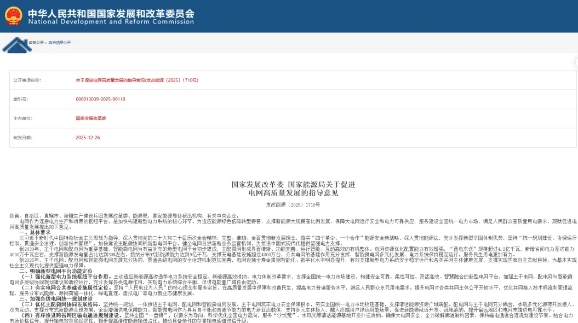Open the 政府信息公开 breadcrumb link
Screen dimensions: 578x323
point(60,43)
